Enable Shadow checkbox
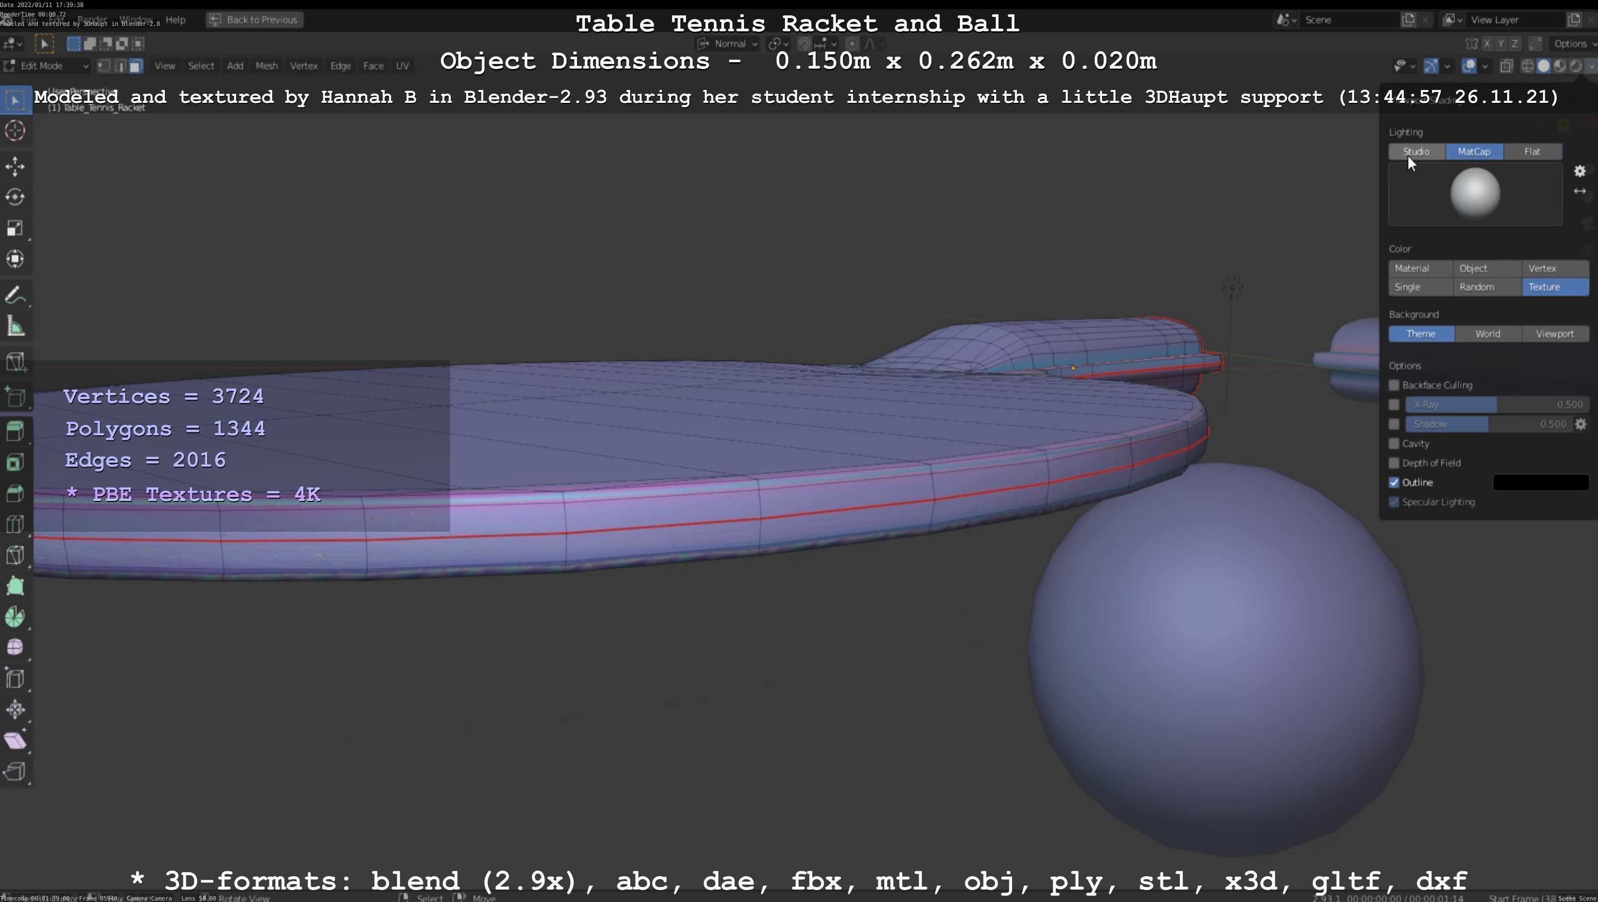 [1394, 424]
